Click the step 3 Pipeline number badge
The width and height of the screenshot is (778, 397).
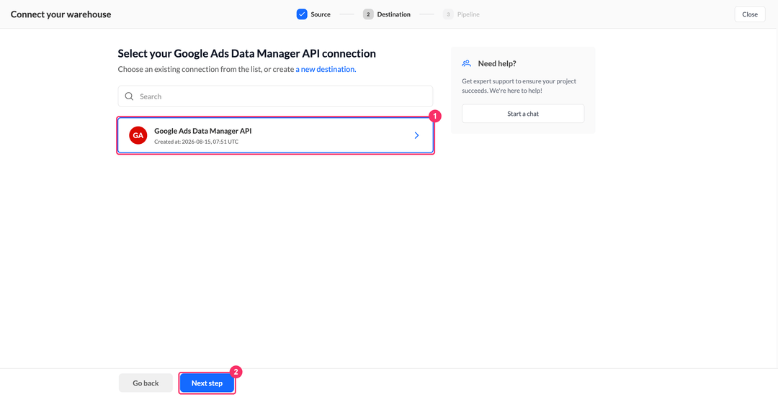448,14
